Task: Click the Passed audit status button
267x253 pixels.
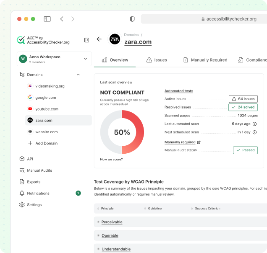Action: [245, 150]
